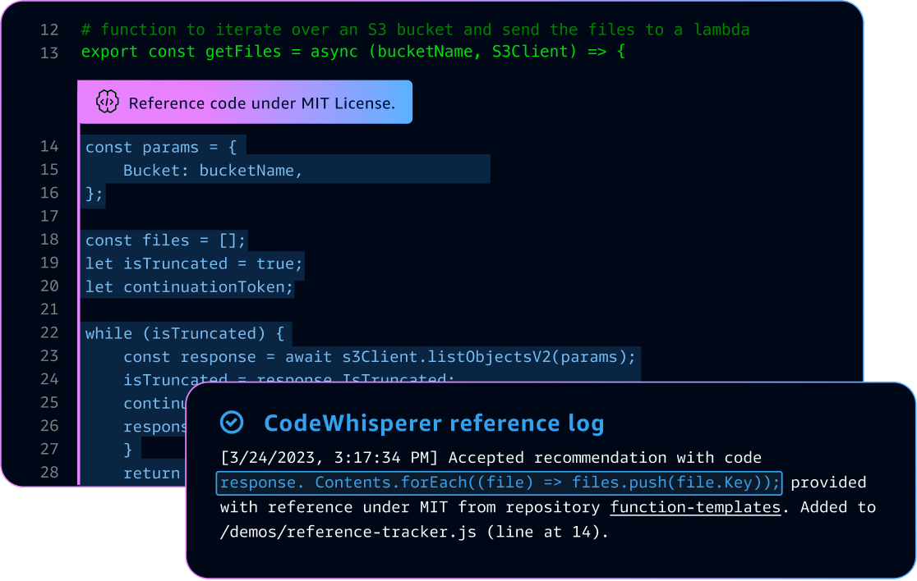Click line number 18 in the gutter
Screen dimensions: 917x581
click(49, 240)
